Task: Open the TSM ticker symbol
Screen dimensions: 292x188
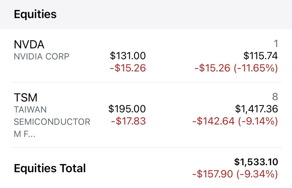Action: pyautogui.click(x=25, y=98)
